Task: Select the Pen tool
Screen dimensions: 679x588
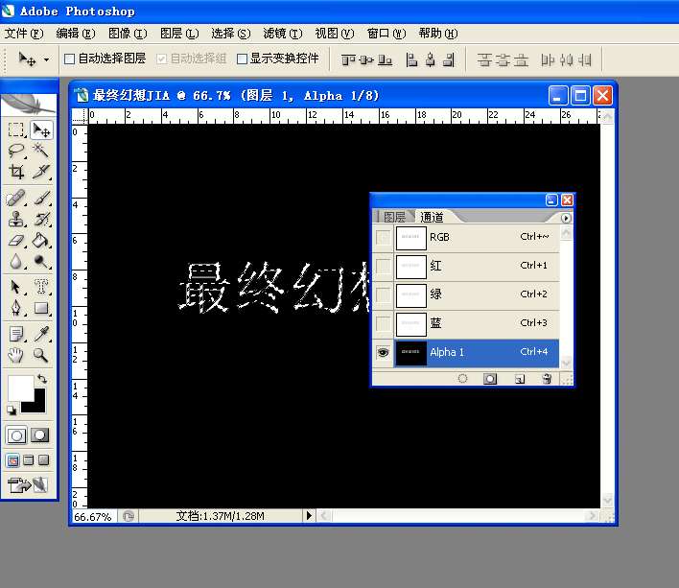Action: coord(16,308)
